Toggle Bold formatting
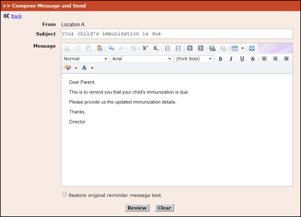The image size is (301, 217). point(220,59)
